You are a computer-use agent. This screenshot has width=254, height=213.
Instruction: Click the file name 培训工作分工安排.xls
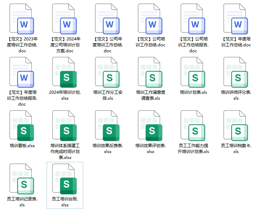(108, 95)
